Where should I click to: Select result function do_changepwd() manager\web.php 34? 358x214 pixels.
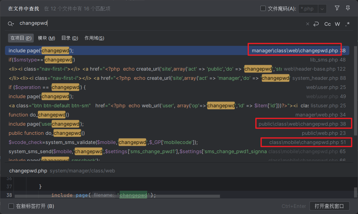tap(177, 115)
